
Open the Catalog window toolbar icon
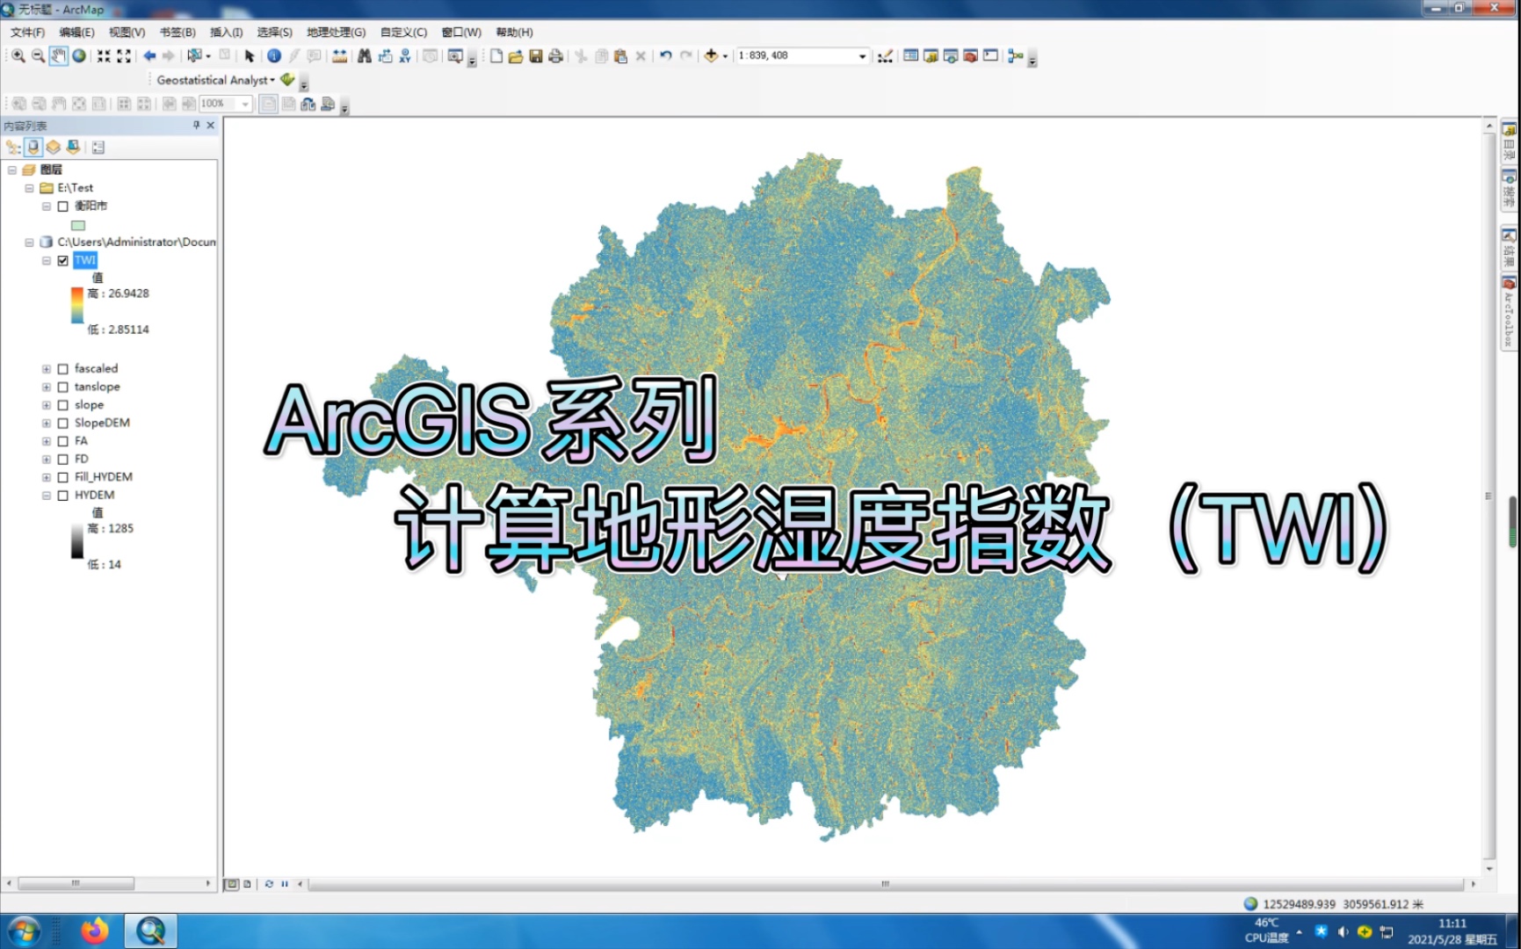[931, 55]
